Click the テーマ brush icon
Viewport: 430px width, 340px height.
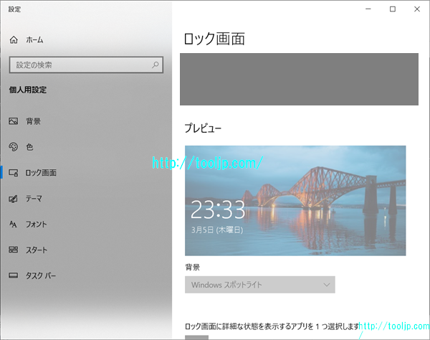click(13, 199)
